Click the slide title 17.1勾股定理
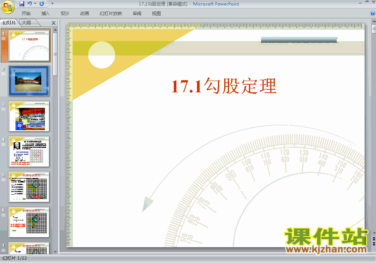Viewport: 376px width, 263px height. point(224,86)
